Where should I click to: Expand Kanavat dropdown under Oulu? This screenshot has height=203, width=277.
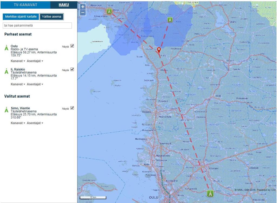18,61
